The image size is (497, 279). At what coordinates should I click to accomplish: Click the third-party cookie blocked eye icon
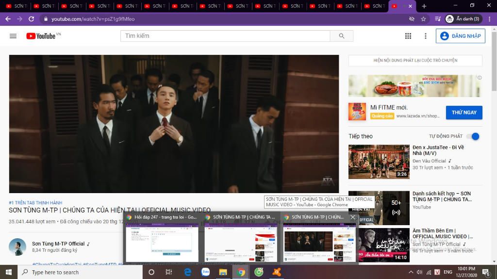point(412,19)
